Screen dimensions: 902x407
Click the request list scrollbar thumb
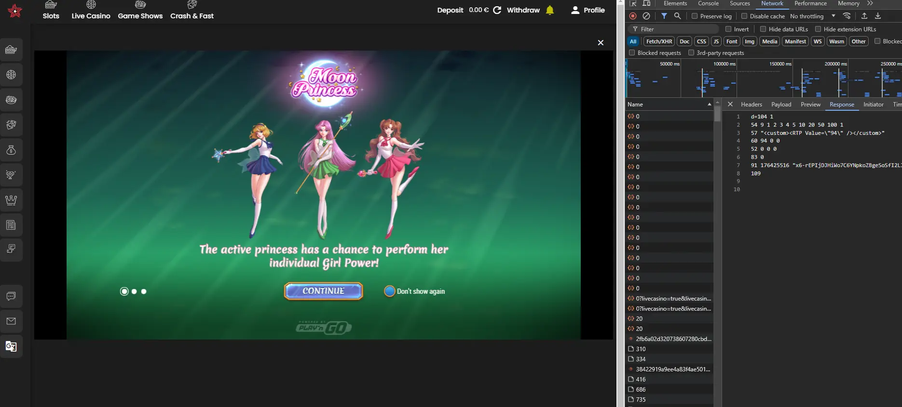[x=717, y=114]
